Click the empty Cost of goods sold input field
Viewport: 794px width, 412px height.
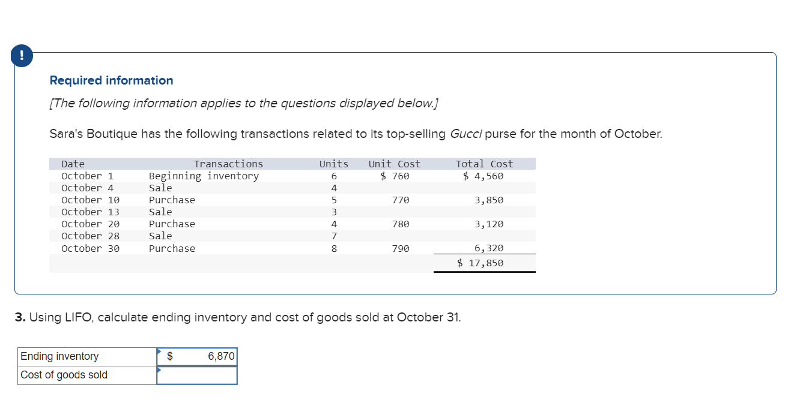click(198, 375)
